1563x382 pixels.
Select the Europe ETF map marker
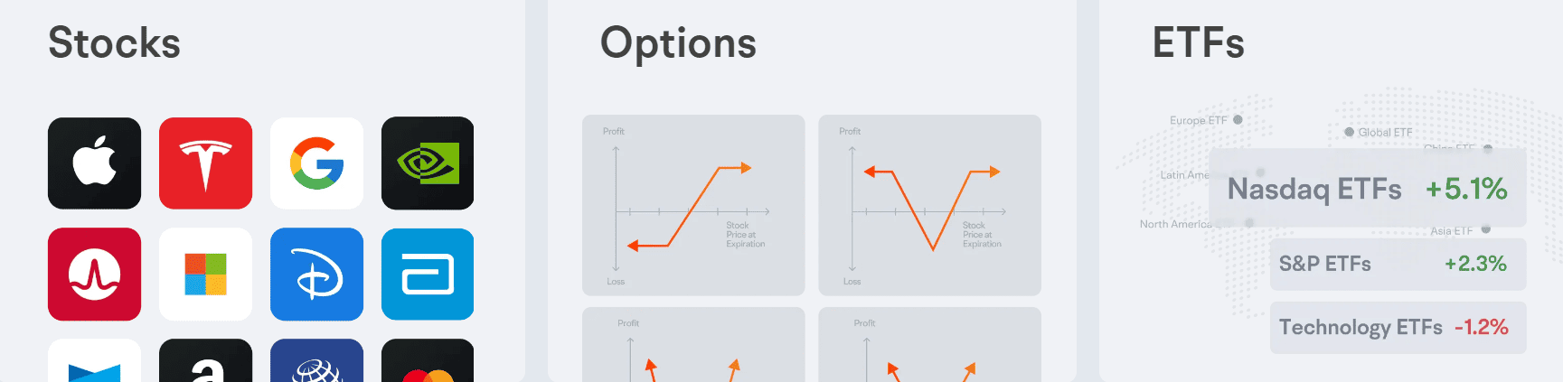click(1238, 120)
